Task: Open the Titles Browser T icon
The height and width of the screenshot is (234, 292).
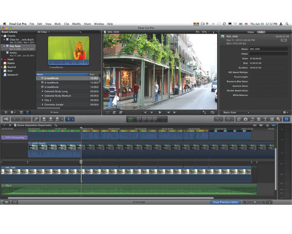Action: coord(265,119)
